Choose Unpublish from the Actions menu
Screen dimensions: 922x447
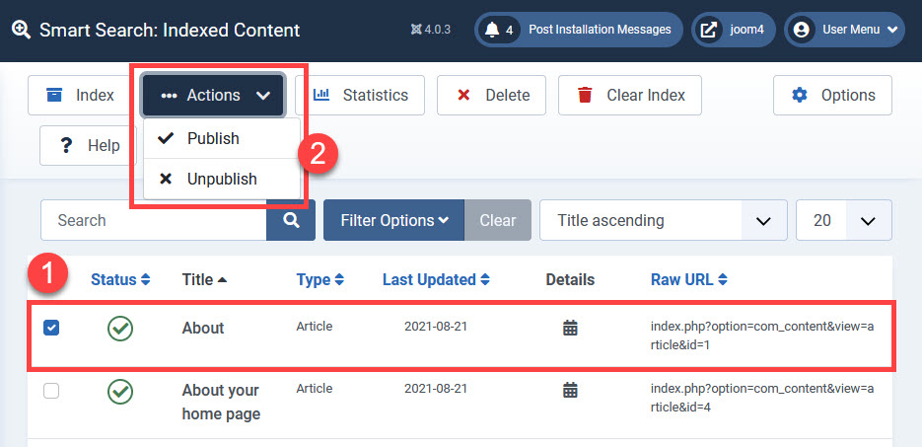pyautogui.click(x=221, y=179)
